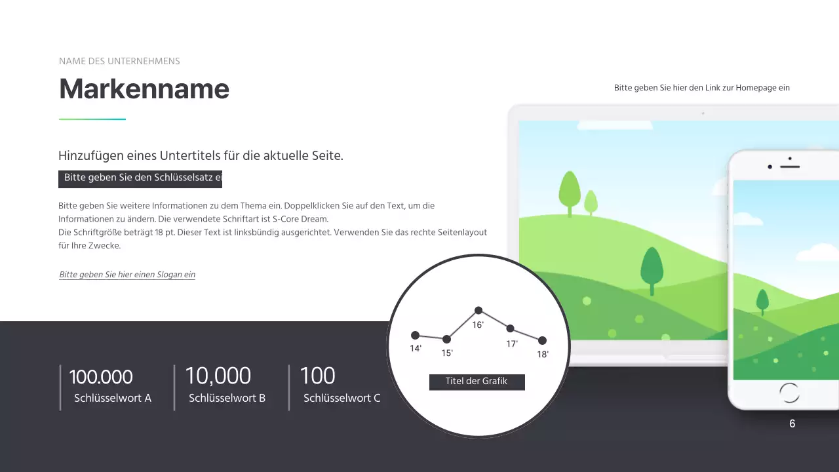Click the phone mockup's home button
This screenshot has height=472, width=839.
pos(789,392)
